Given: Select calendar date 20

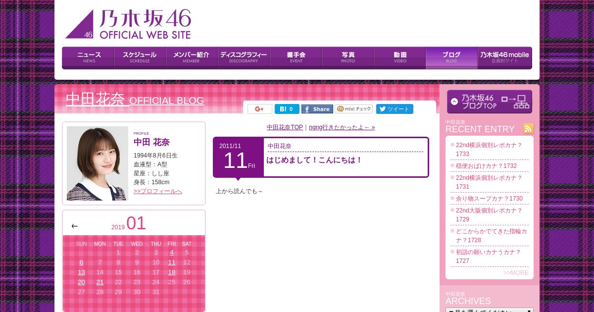Looking at the screenshot, I should point(81,282).
